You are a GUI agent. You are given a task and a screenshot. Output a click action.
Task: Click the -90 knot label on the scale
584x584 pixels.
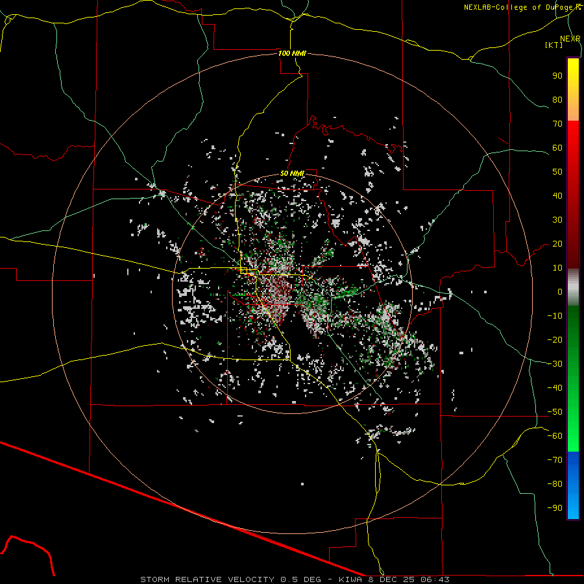[x=555, y=508]
